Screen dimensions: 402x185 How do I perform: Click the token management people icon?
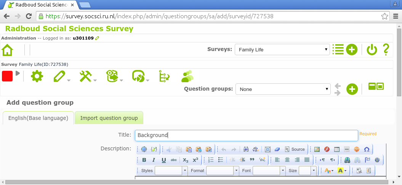pyautogui.click(x=187, y=76)
